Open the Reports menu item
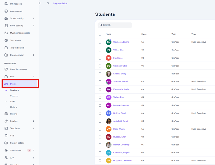215x165 pixels. pyautogui.click(x=14, y=114)
